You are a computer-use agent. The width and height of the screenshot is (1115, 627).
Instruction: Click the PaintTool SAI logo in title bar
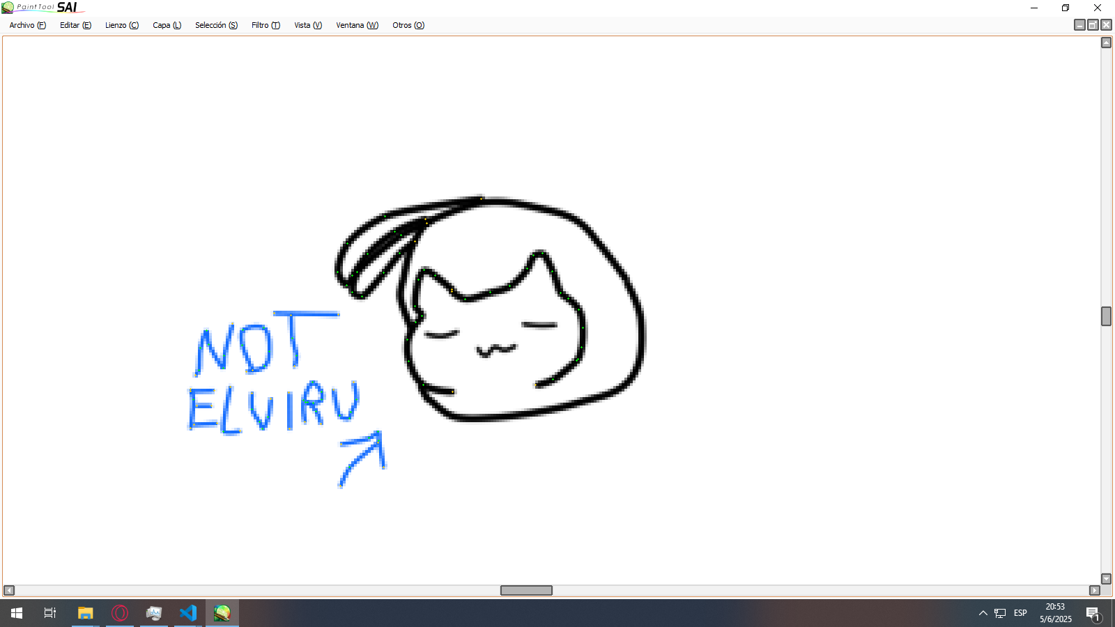point(42,8)
